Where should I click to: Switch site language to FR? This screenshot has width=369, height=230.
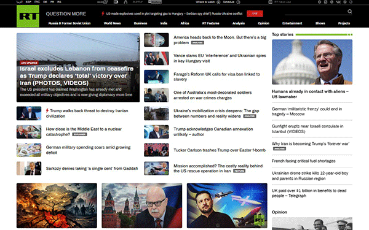(52, 2)
